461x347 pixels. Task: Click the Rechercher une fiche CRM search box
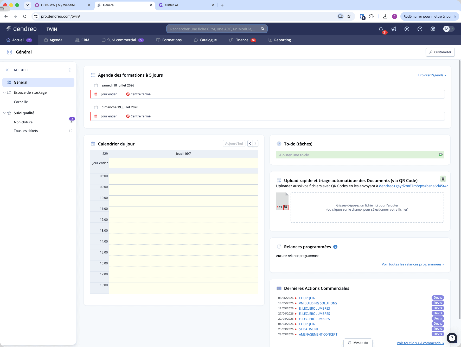point(217,29)
